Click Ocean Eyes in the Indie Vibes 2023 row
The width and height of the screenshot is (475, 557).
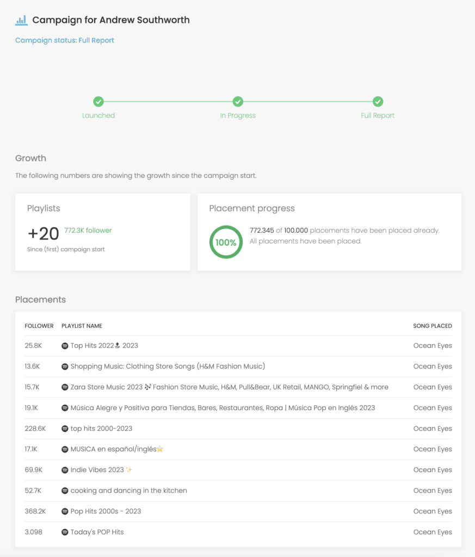point(433,469)
